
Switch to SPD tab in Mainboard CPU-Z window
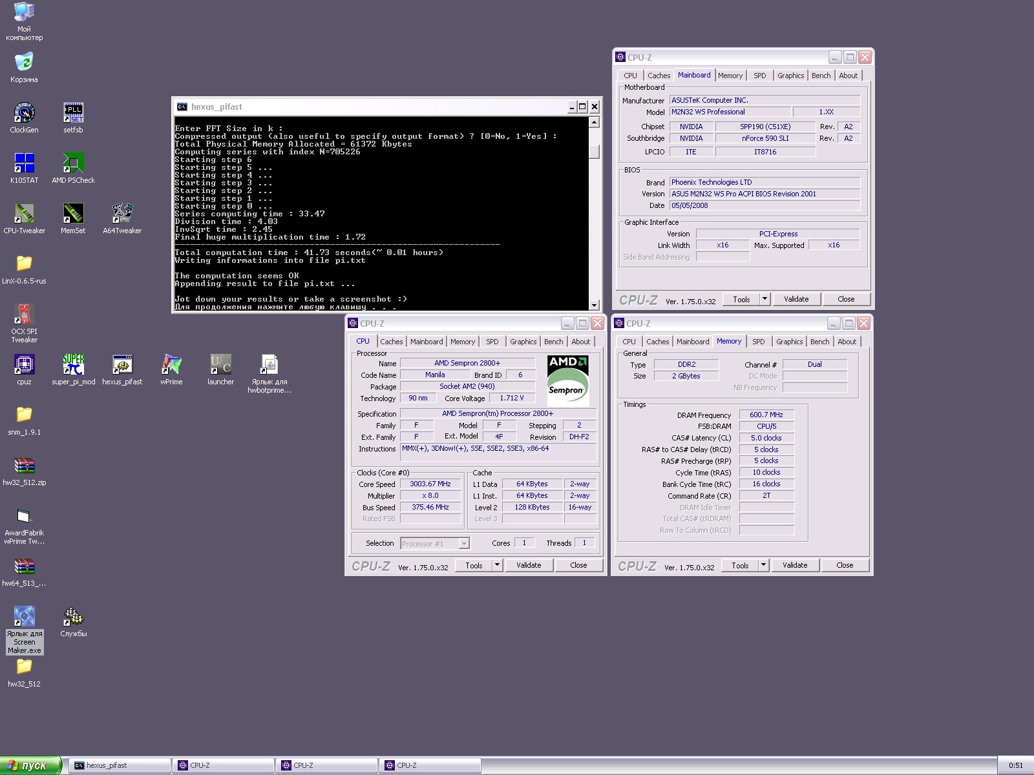coord(760,76)
